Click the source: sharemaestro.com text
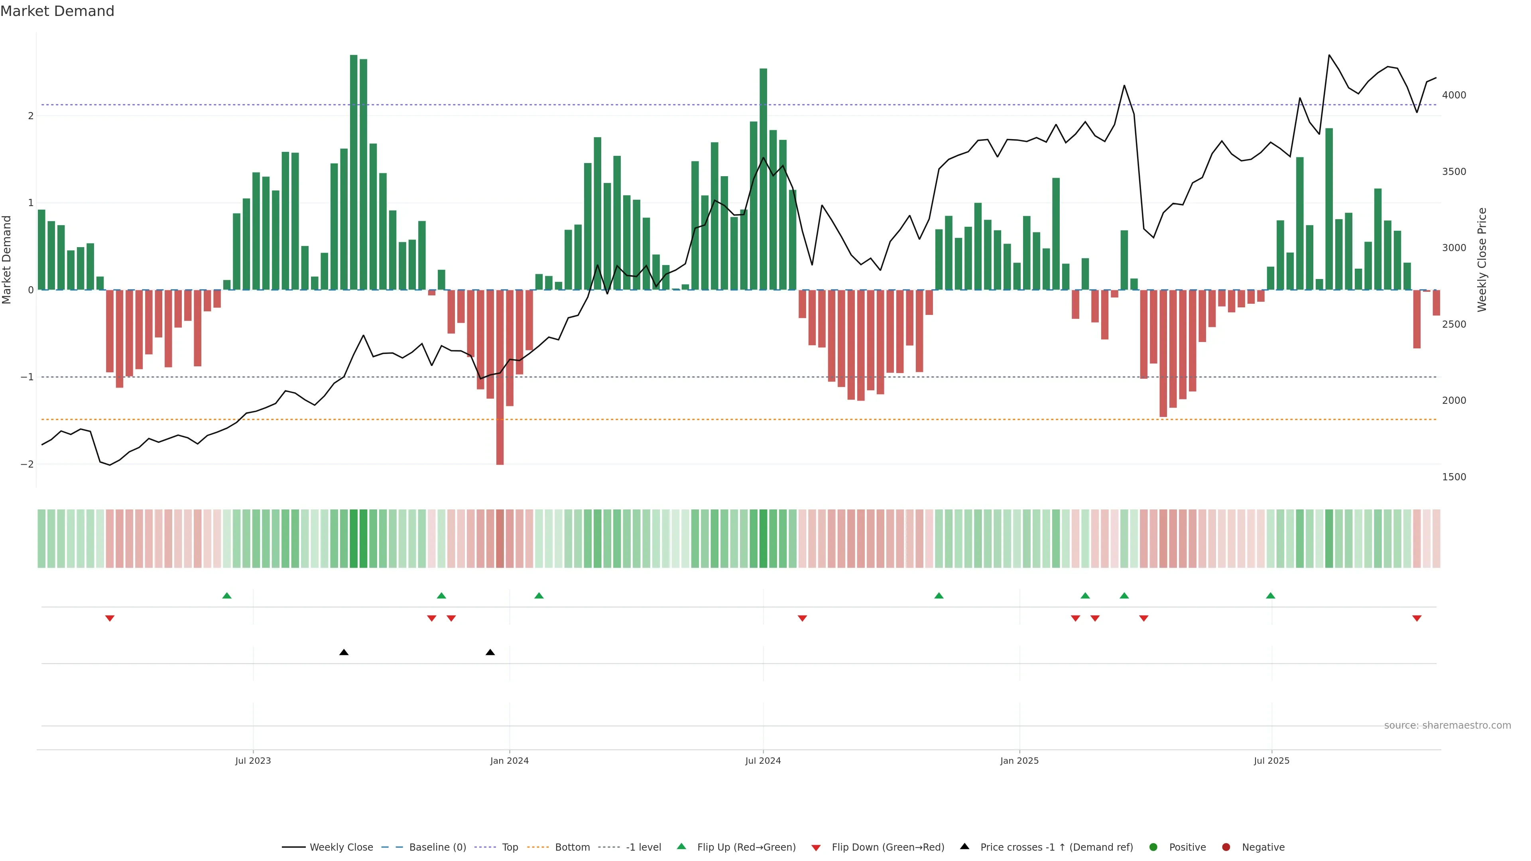 click(1447, 725)
